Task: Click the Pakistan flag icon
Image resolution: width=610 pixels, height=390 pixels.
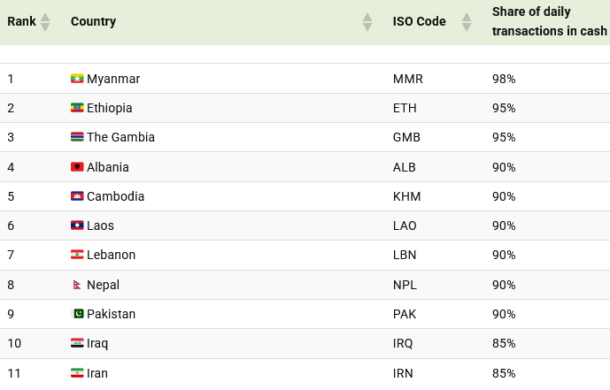Action: [77, 314]
